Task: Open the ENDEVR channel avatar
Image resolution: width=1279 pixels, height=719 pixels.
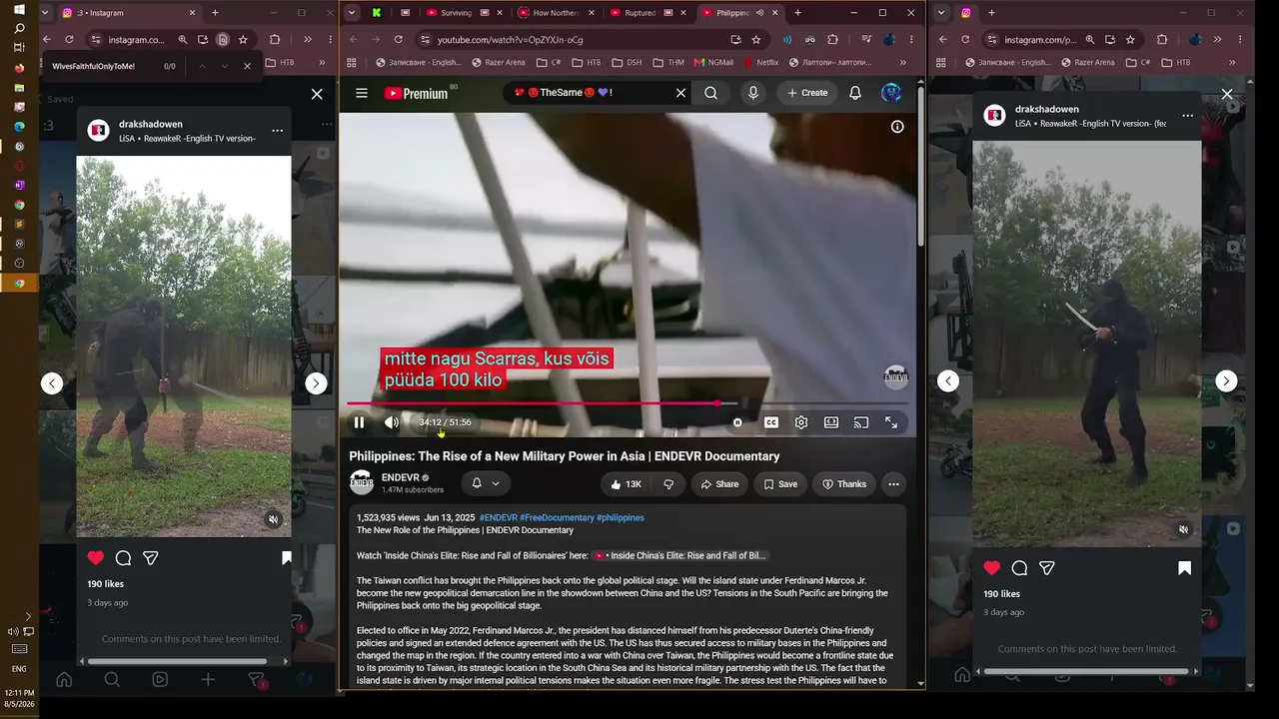Action: tap(362, 483)
